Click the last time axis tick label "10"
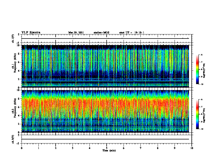Screen dimensions: 216x166 192,148
